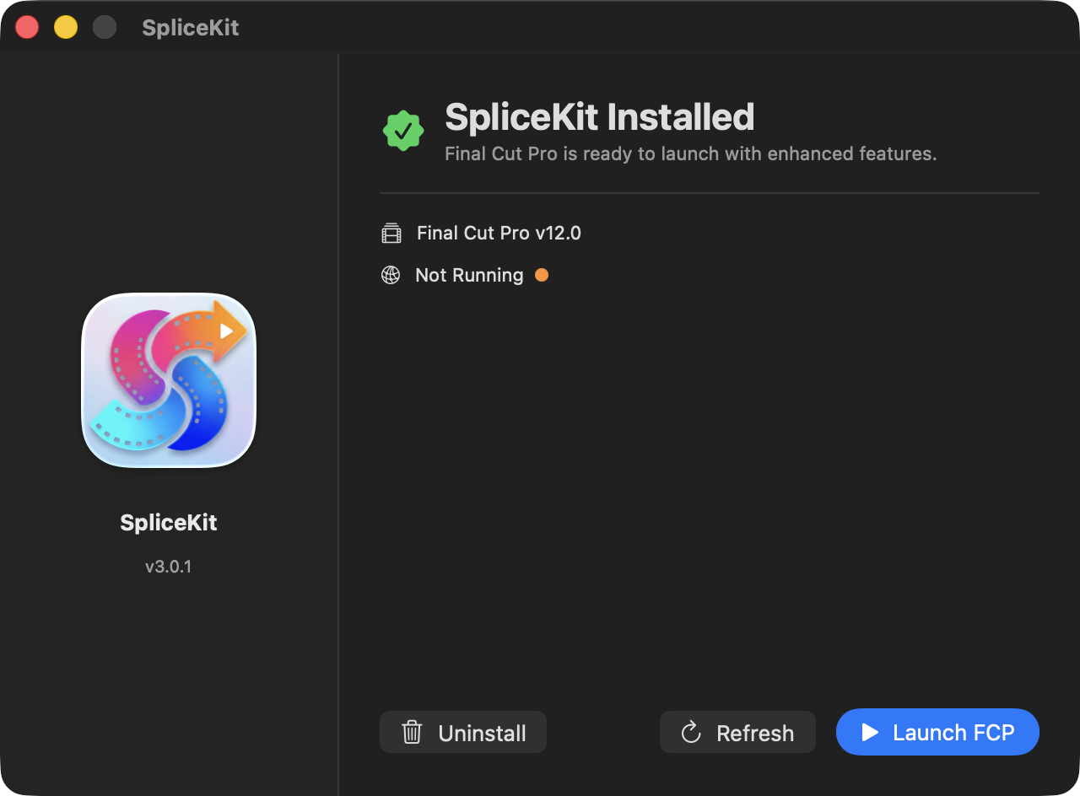Click the globe icon beside Not Running

(391, 276)
